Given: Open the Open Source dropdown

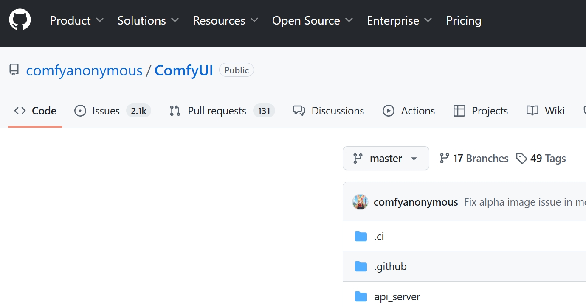Looking at the screenshot, I should [312, 20].
